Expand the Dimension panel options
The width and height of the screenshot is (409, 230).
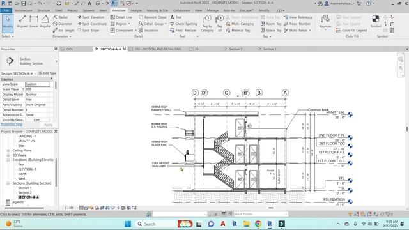62,36
